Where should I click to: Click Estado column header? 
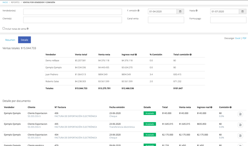coord(147,107)
